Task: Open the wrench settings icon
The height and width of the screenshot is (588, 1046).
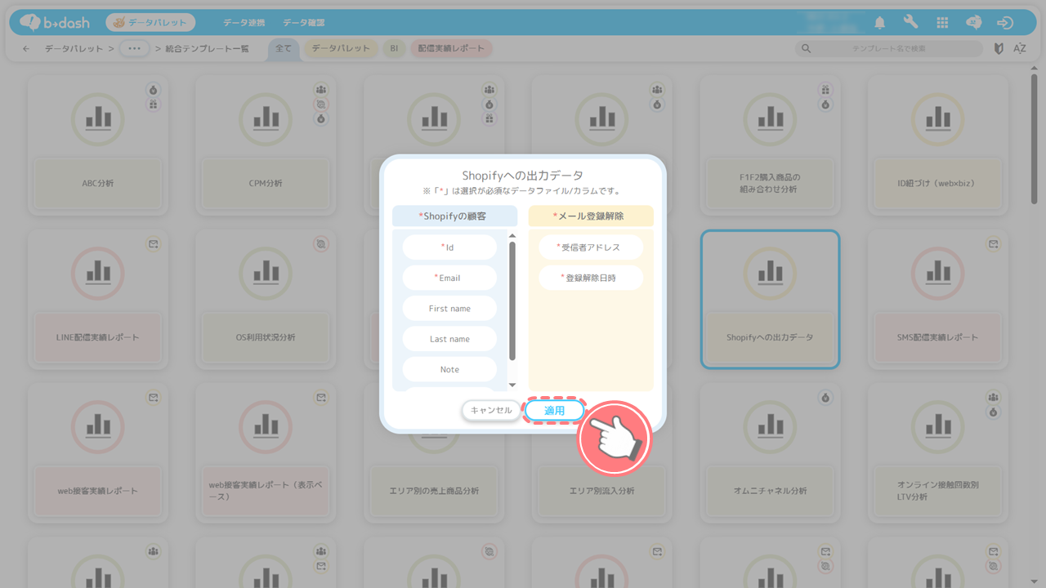Action: pyautogui.click(x=911, y=23)
